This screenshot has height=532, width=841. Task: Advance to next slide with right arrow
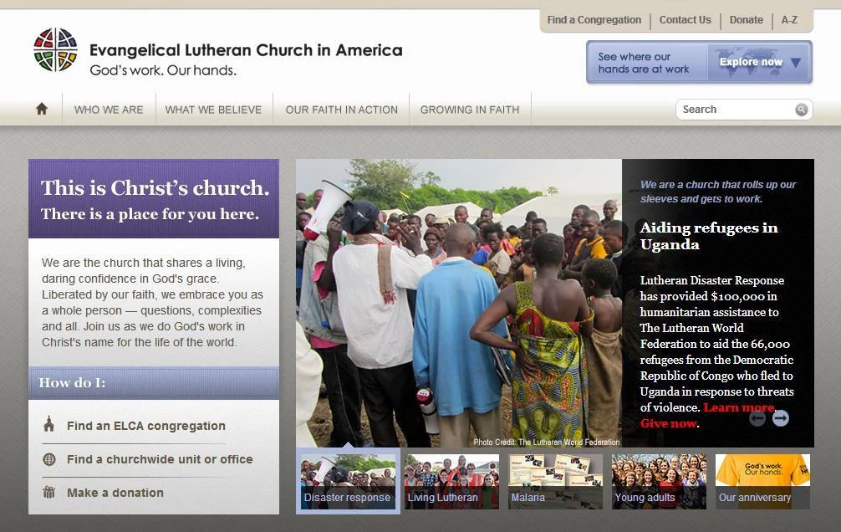click(x=781, y=418)
